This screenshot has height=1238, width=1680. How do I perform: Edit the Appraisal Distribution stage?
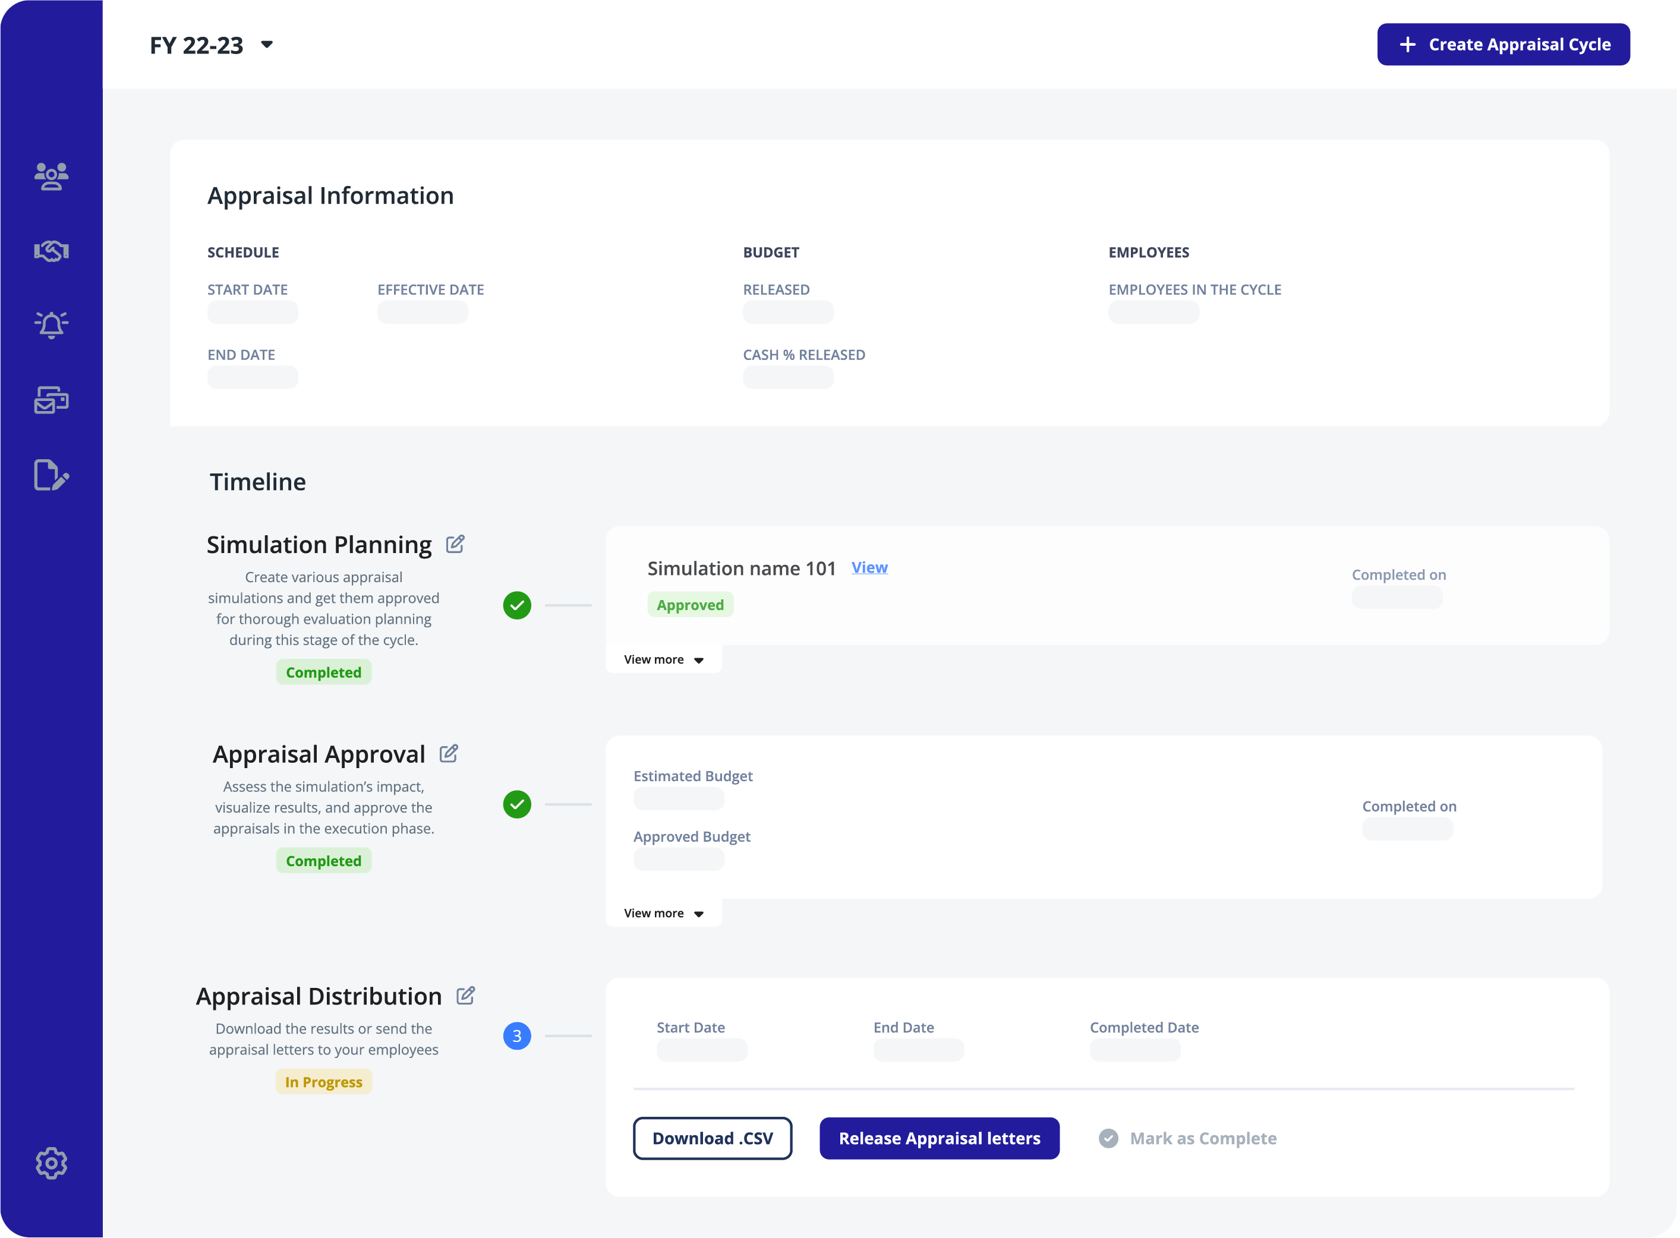(x=465, y=995)
